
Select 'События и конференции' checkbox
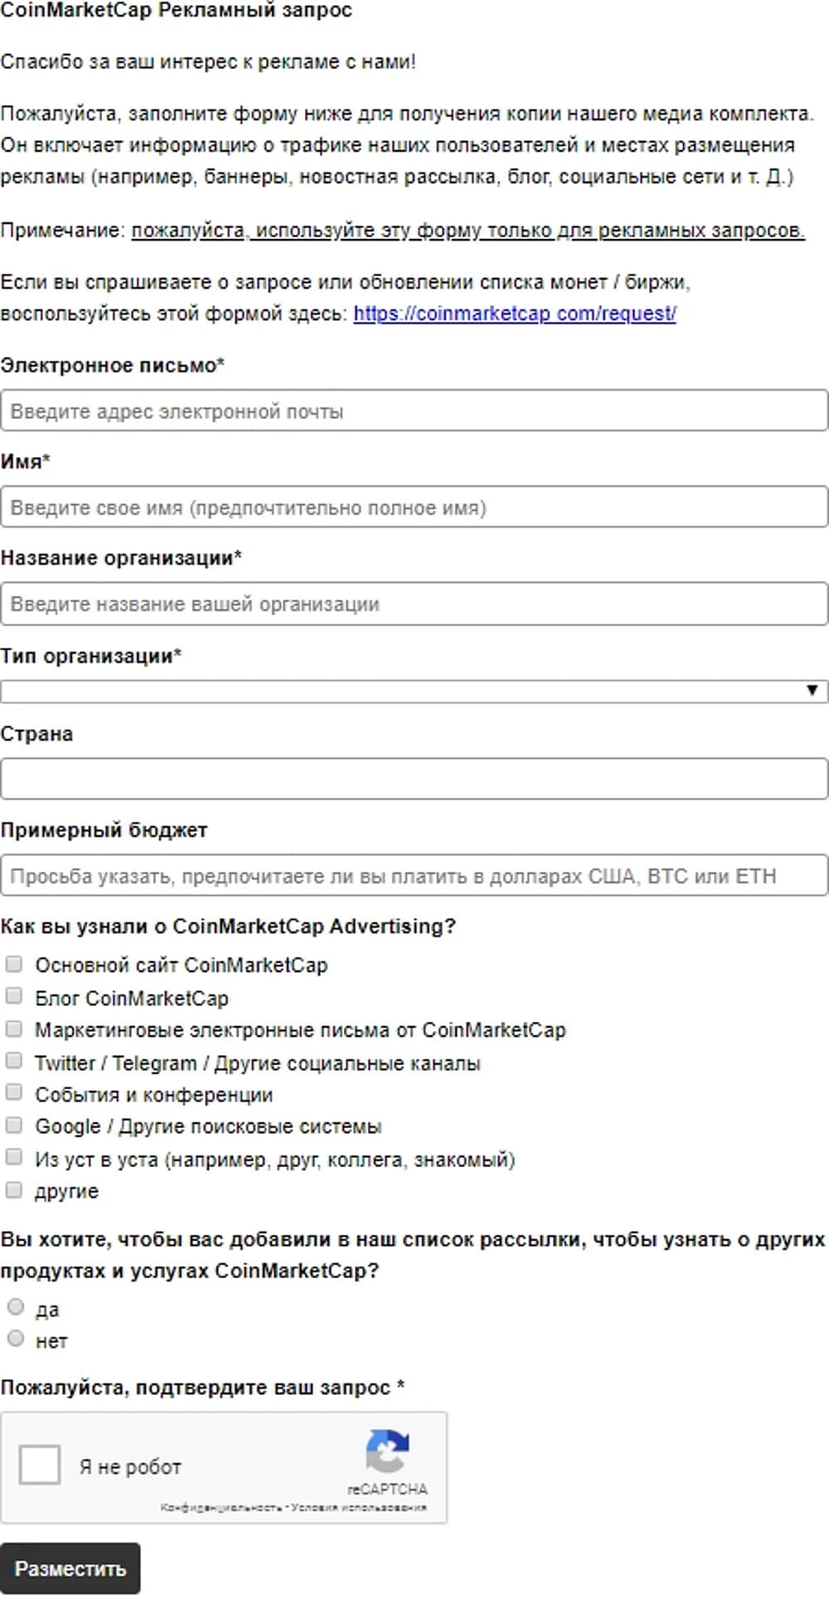pos(14,1093)
